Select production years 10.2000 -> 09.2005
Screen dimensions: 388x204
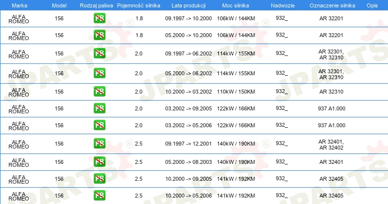pos(189,179)
